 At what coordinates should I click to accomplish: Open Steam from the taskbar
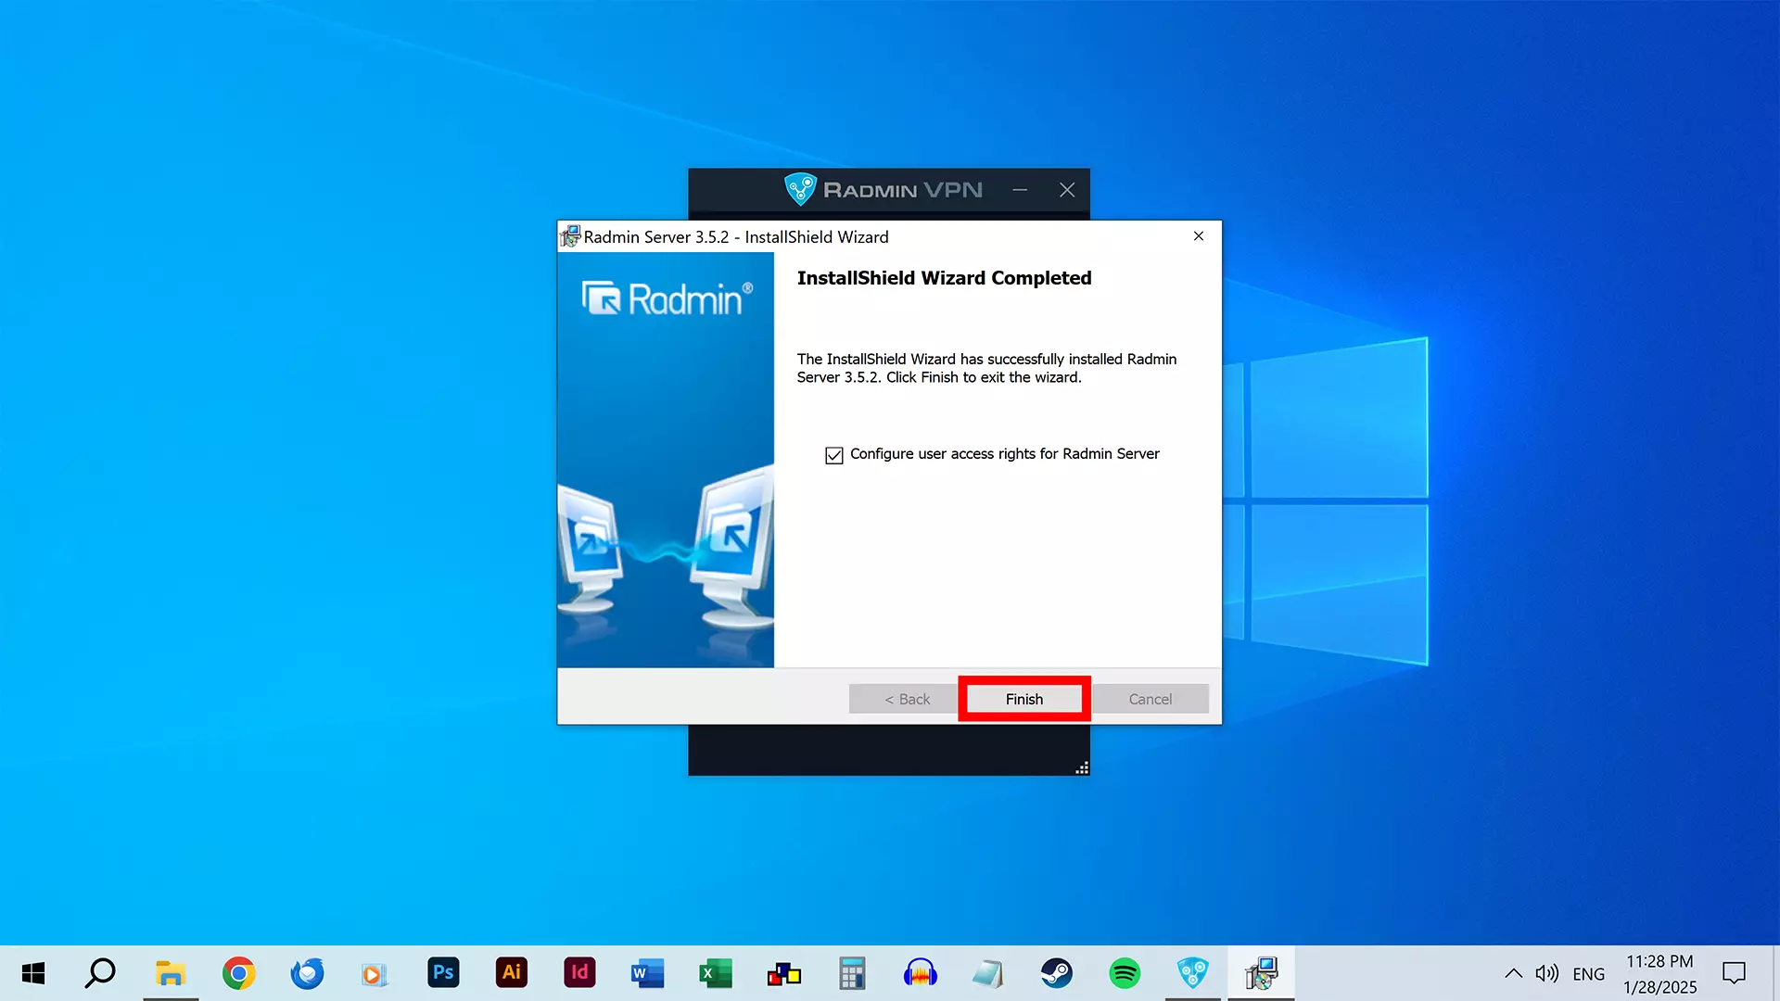(1056, 972)
